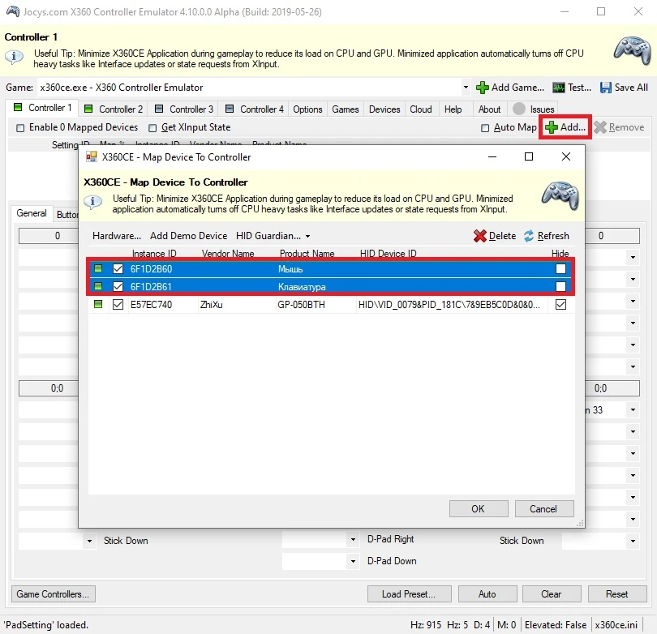Open dropdown left of Stick Down label

coord(89,541)
